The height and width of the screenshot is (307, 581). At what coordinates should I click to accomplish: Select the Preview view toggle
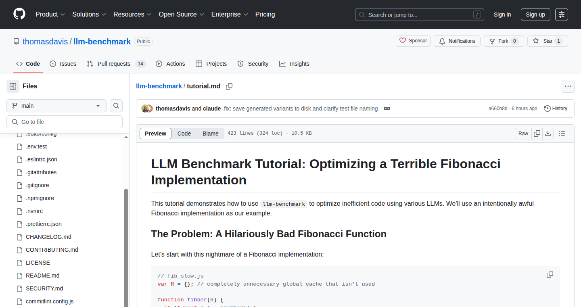click(155, 134)
